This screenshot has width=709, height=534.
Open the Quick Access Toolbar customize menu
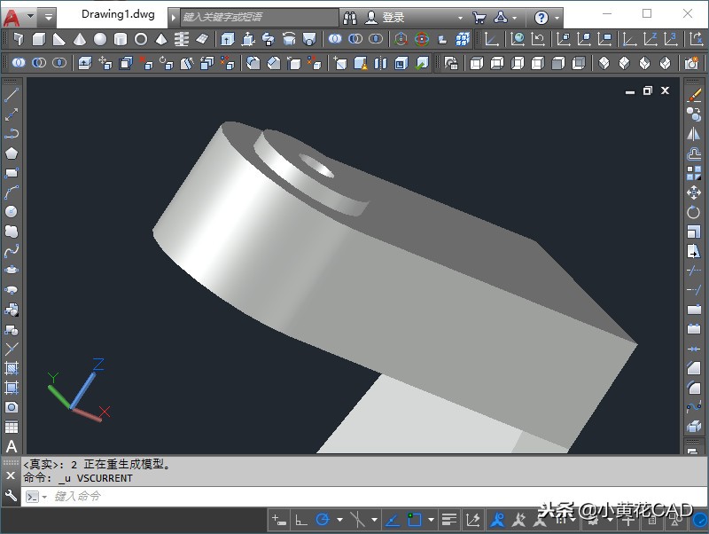[x=48, y=17]
